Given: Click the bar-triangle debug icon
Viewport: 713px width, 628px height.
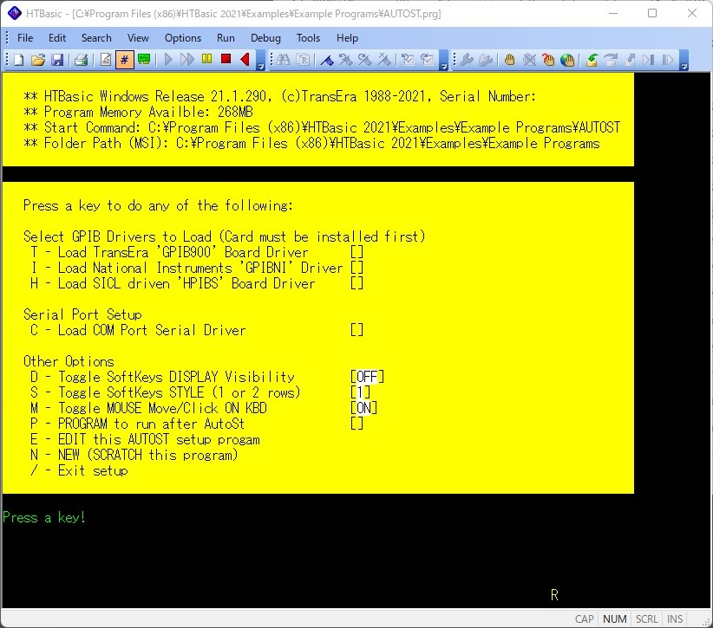Looking at the screenshot, I should 668,60.
